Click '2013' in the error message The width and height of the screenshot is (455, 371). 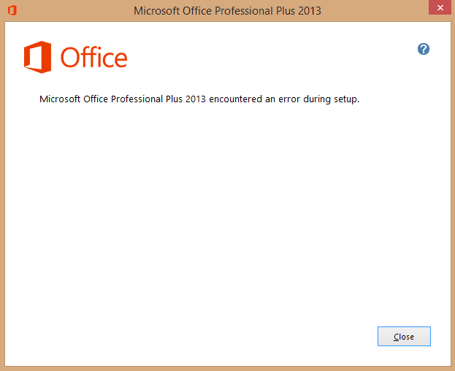(196, 99)
